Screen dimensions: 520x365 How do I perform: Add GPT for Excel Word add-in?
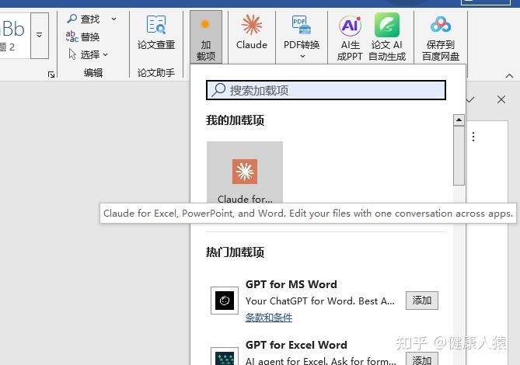tap(422, 360)
